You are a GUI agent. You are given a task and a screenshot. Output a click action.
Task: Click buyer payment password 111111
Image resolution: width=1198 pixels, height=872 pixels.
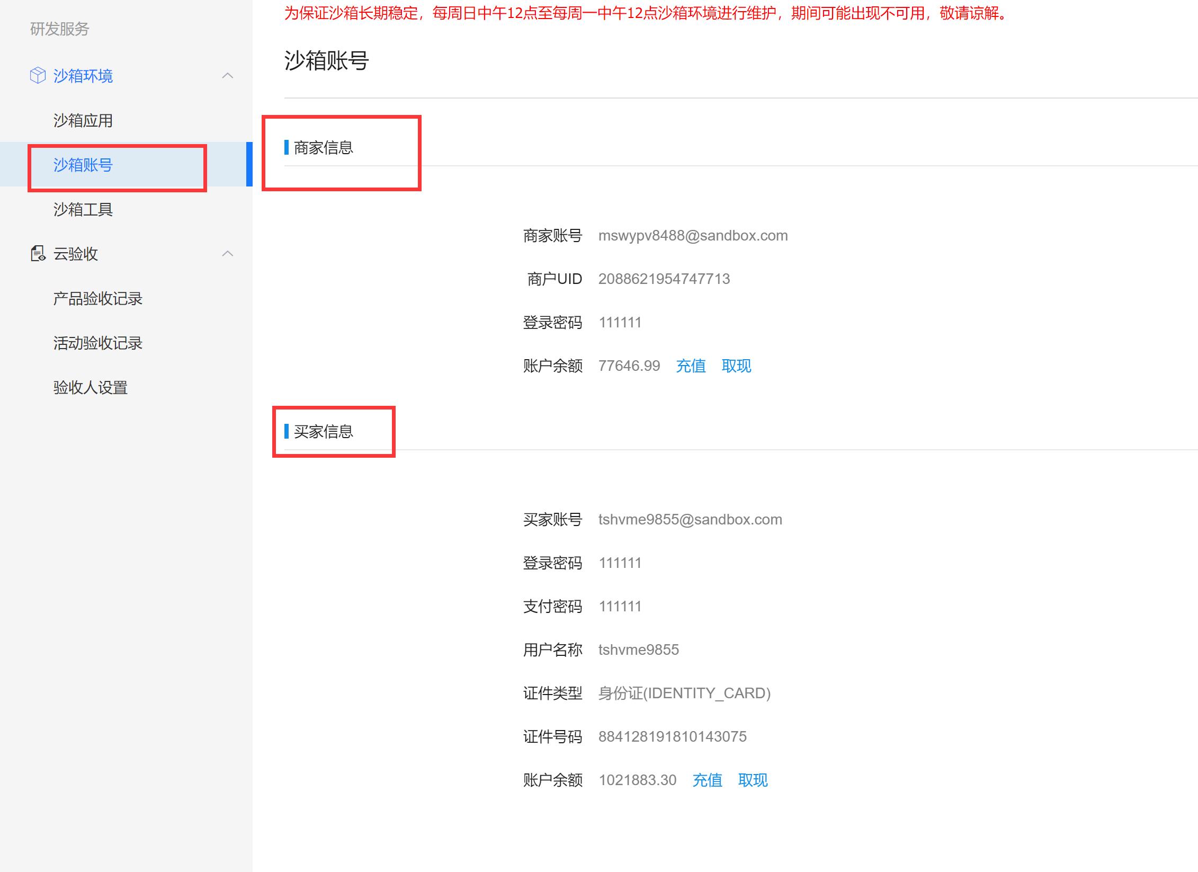[620, 607]
